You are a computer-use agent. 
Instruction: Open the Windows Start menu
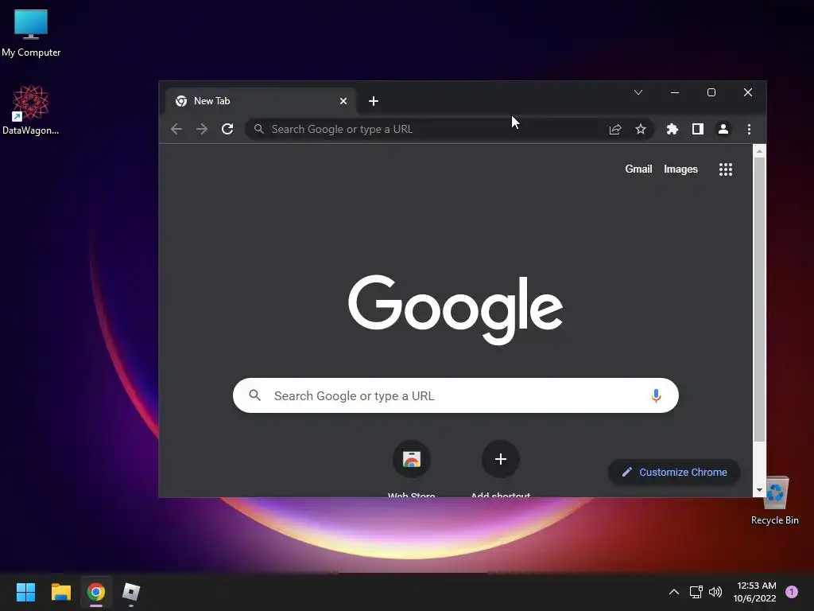coord(25,592)
